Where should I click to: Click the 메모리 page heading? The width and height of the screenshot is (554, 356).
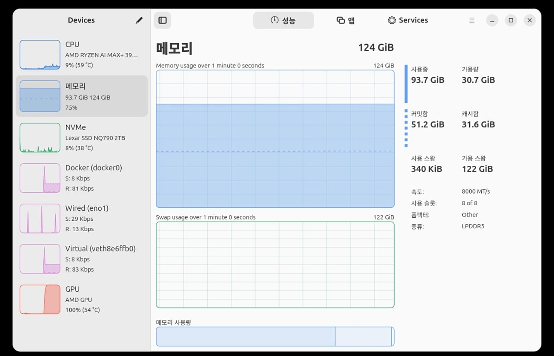pos(174,48)
